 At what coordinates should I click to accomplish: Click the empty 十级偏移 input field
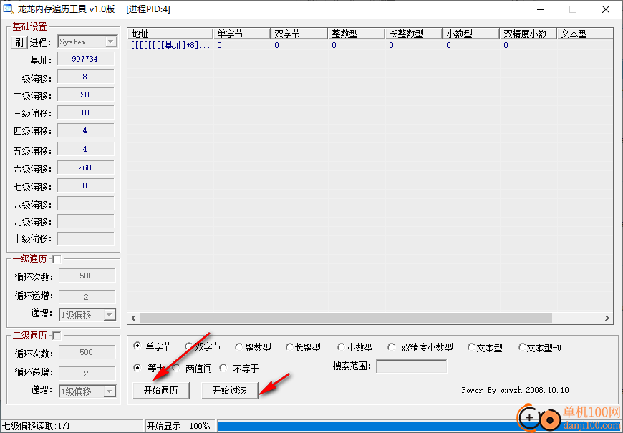click(x=85, y=239)
